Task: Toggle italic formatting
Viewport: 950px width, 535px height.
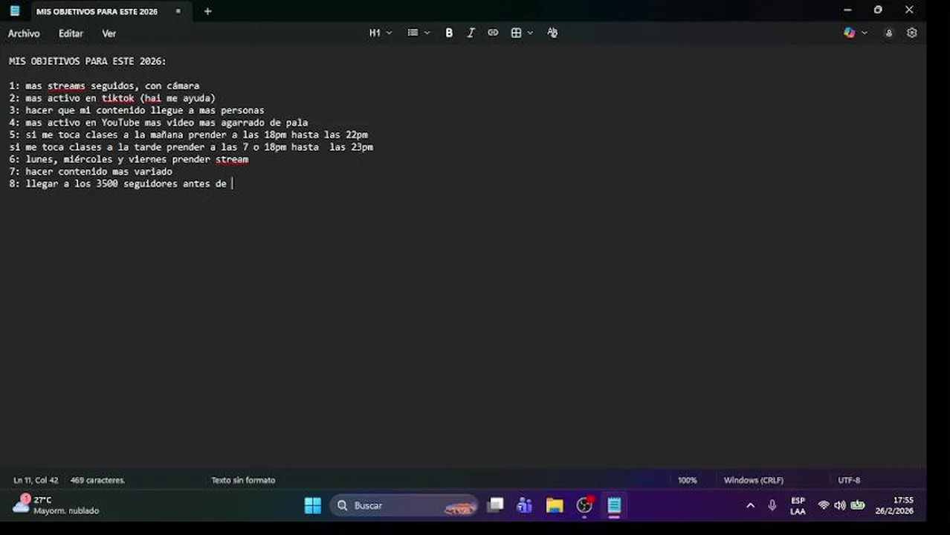Action: click(471, 33)
